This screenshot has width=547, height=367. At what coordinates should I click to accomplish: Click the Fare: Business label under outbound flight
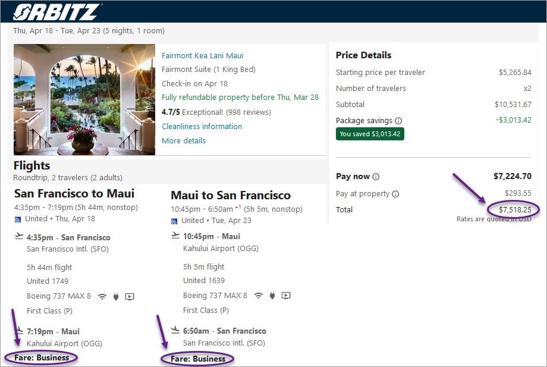tap(42, 358)
